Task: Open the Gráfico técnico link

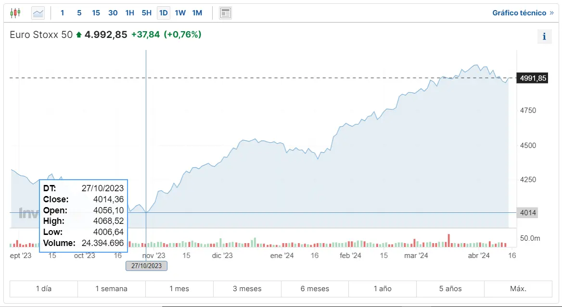Action: [520, 12]
